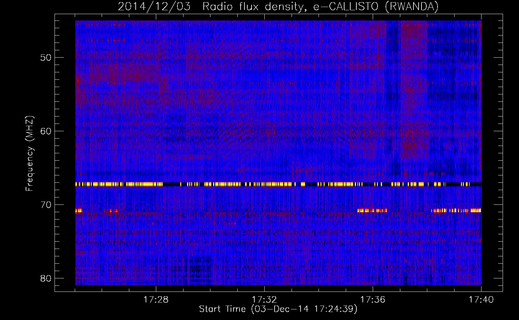
Task: Click the 17:32 time tick label
Action: pyautogui.click(x=264, y=300)
